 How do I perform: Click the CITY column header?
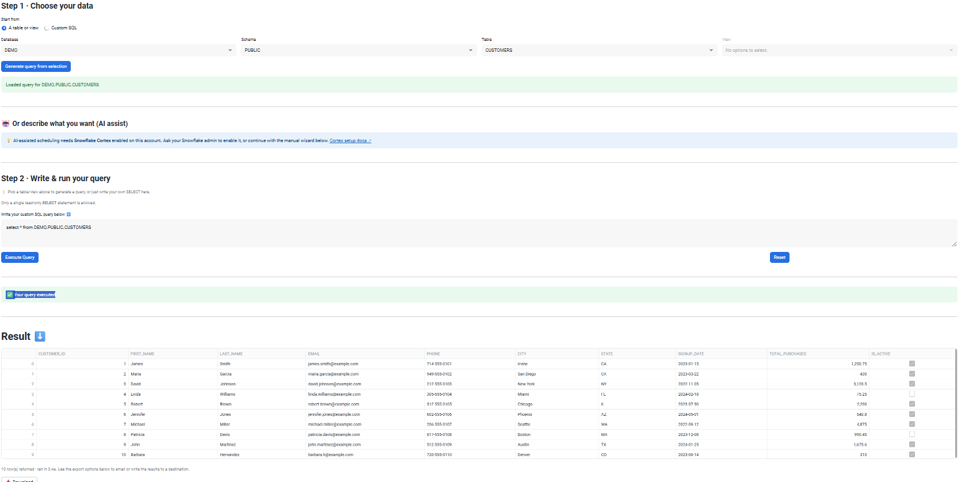[x=557, y=354]
